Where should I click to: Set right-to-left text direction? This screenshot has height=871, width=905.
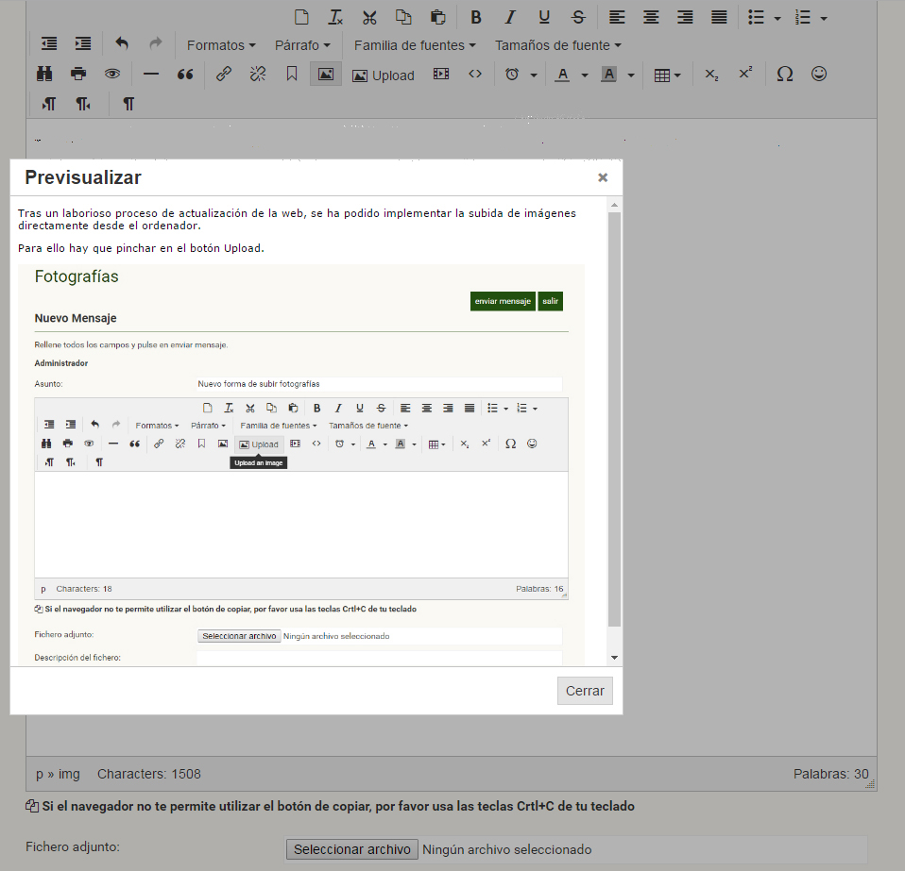[83, 104]
